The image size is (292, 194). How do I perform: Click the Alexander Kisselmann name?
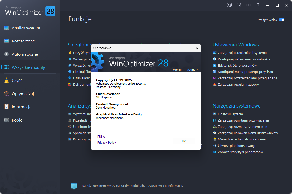coord(110,118)
